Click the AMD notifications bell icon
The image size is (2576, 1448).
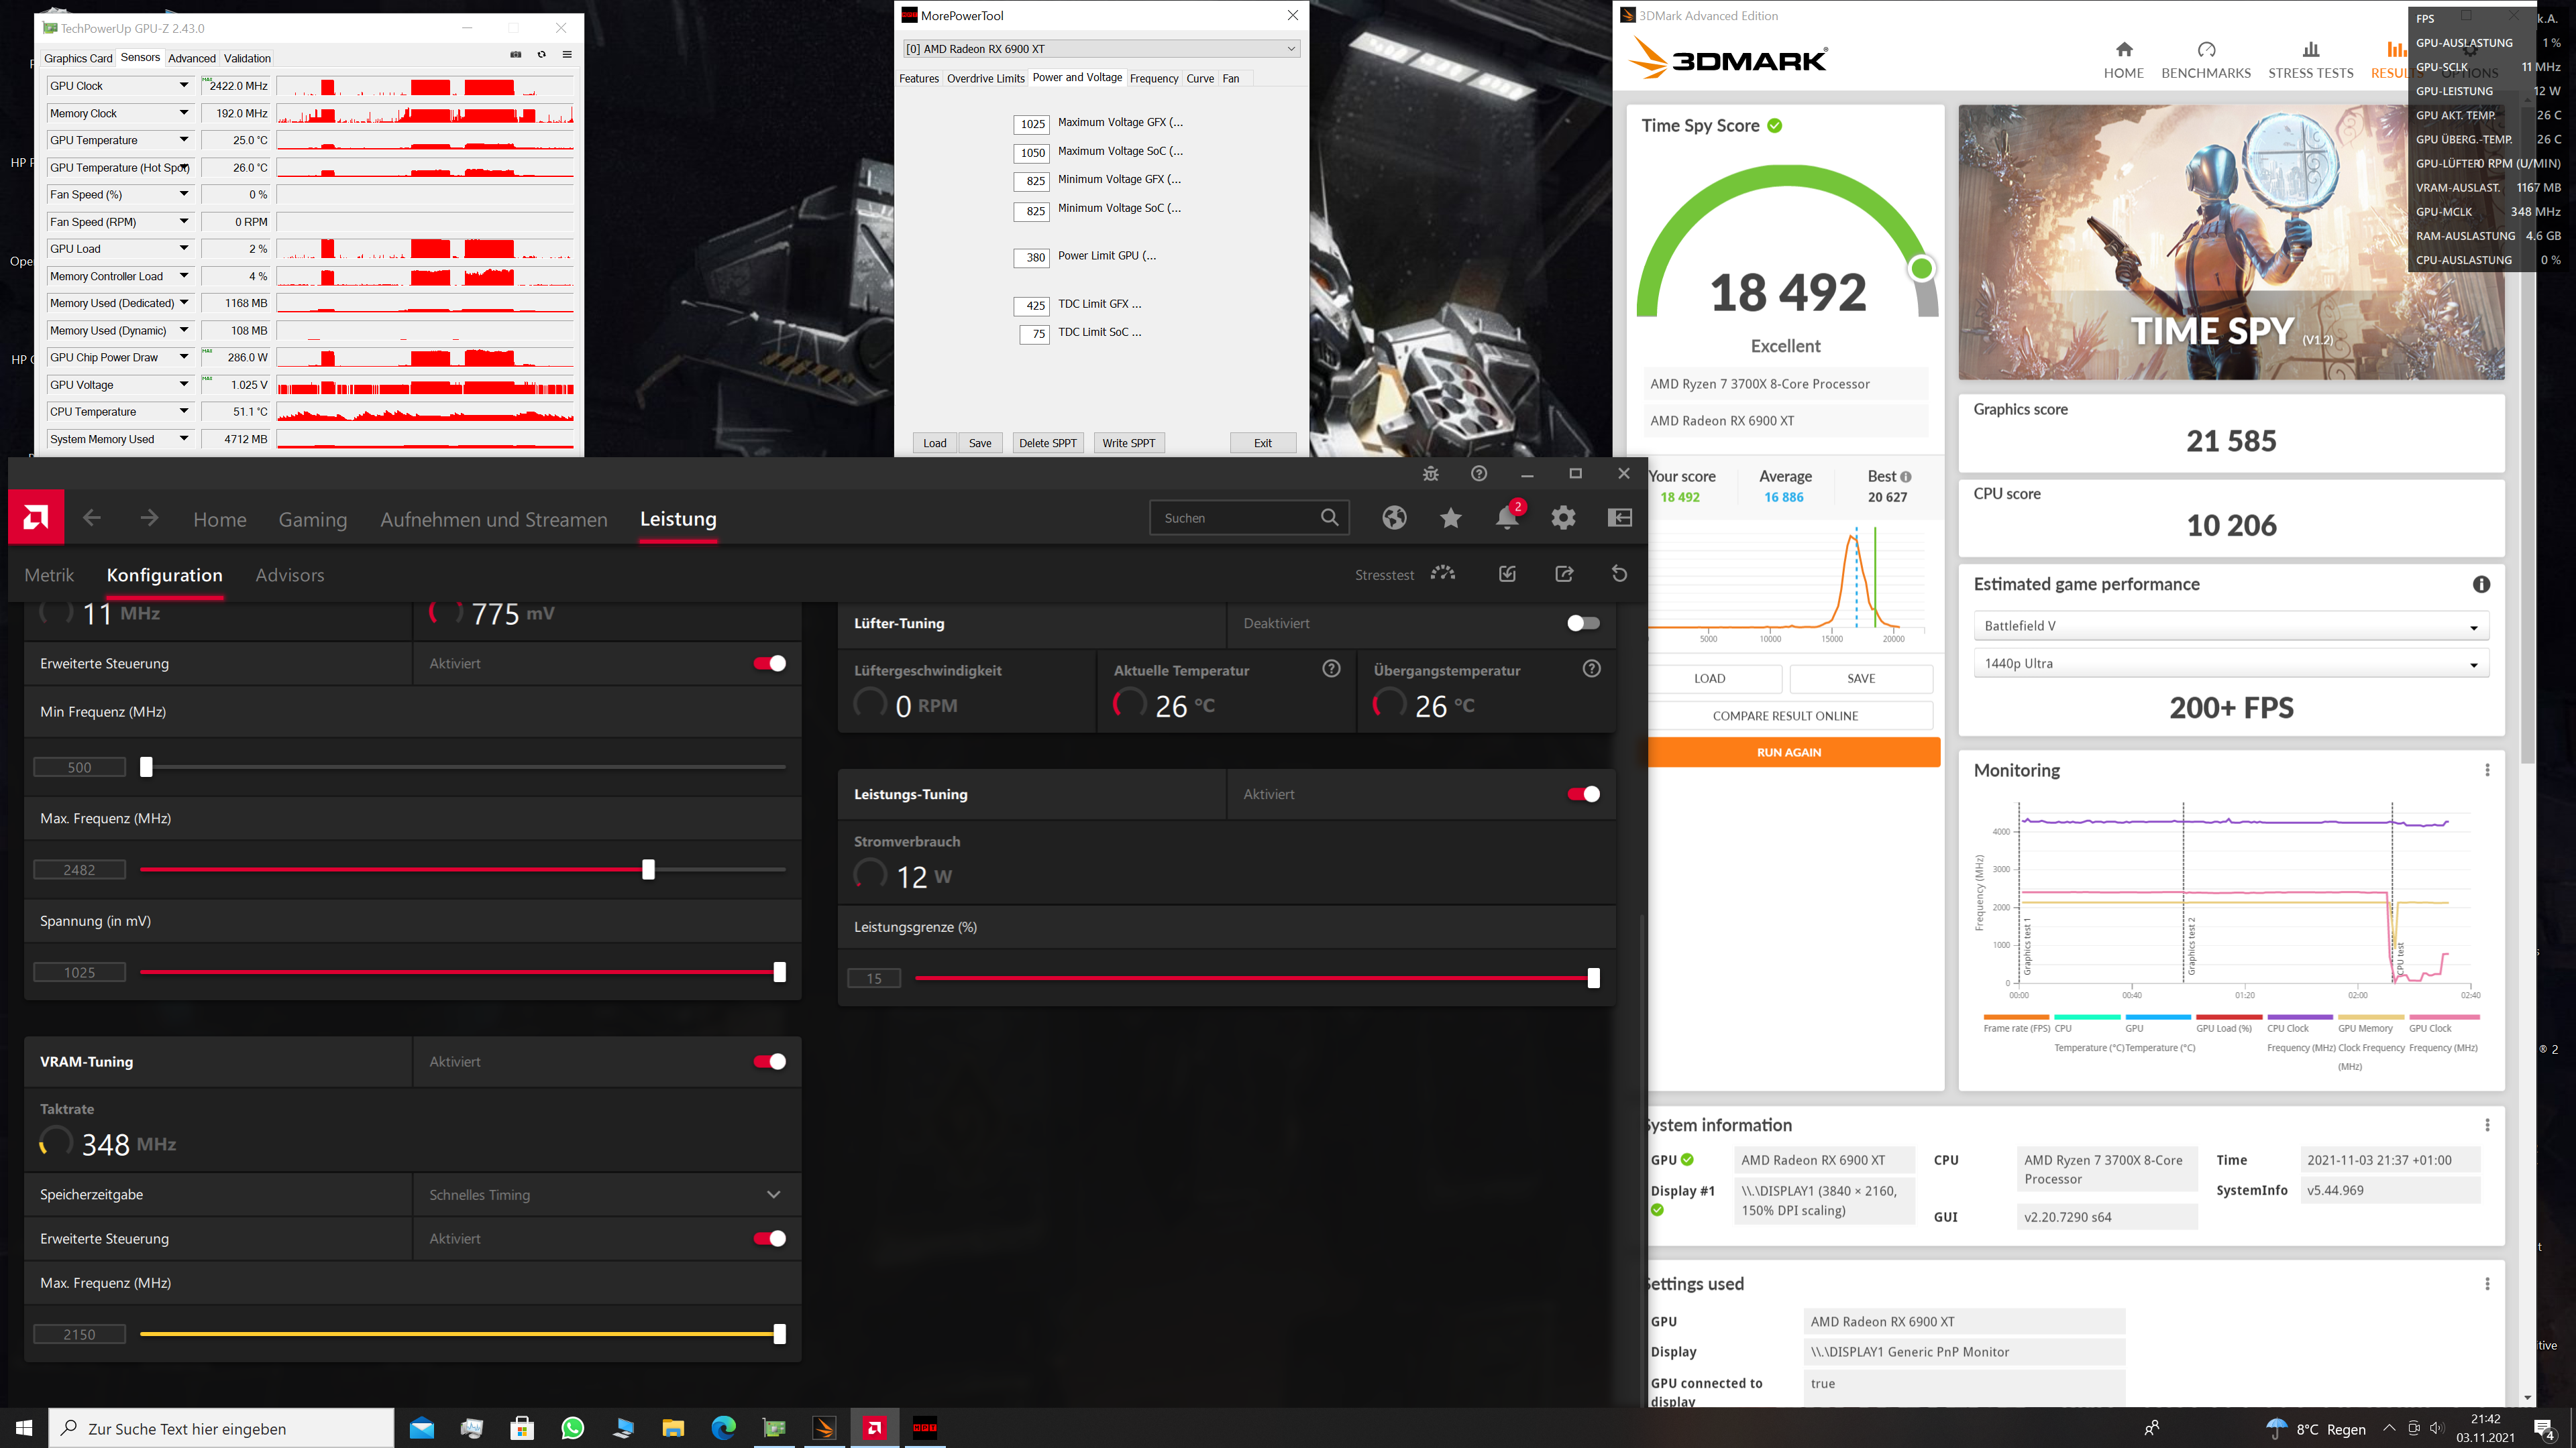pyautogui.click(x=1506, y=518)
